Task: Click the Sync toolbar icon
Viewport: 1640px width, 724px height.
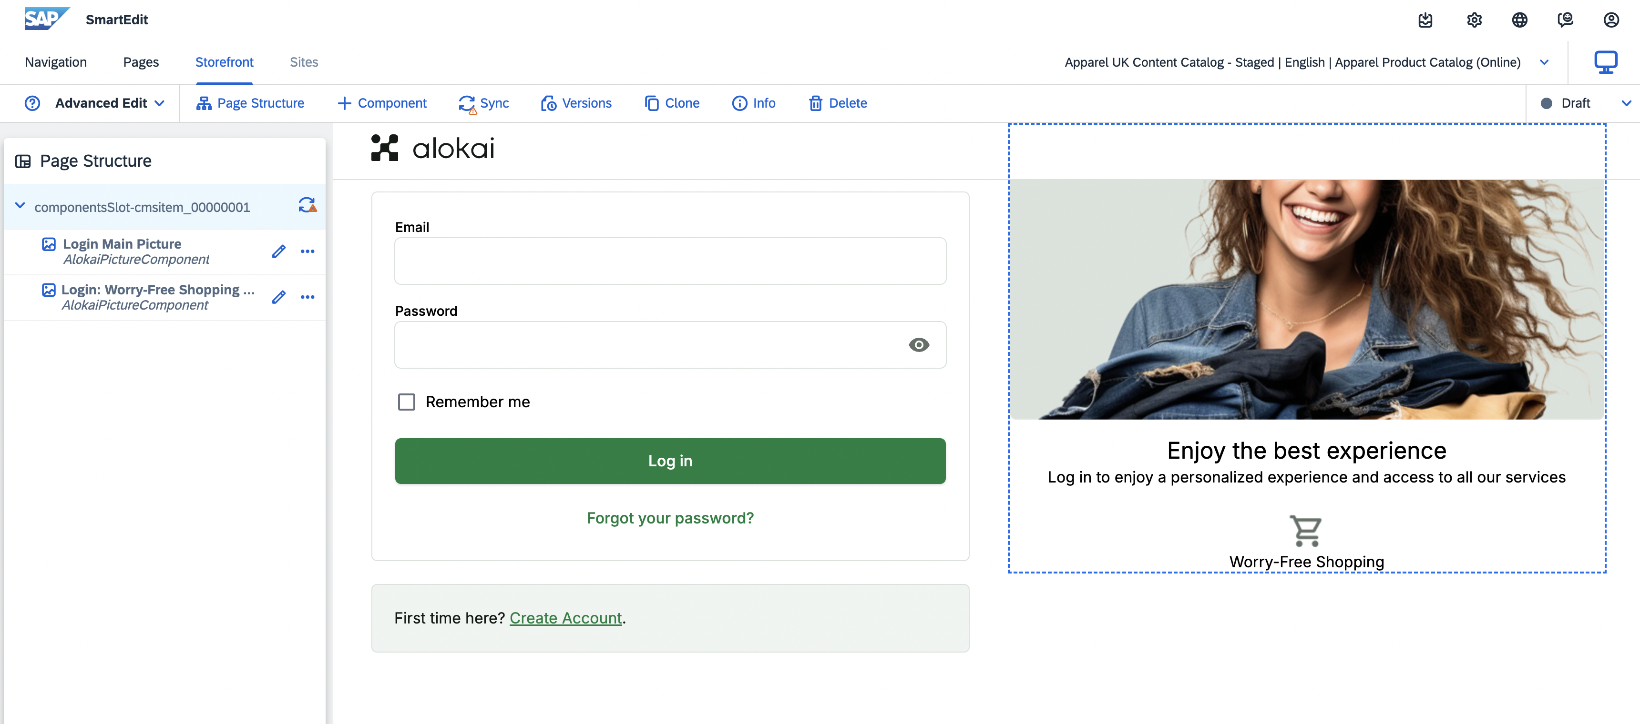Action: point(467,104)
